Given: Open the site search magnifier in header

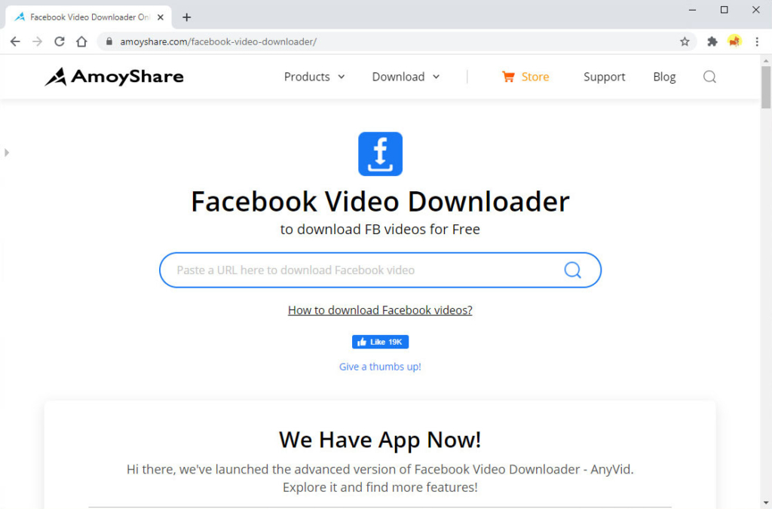Looking at the screenshot, I should click(709, 77).
